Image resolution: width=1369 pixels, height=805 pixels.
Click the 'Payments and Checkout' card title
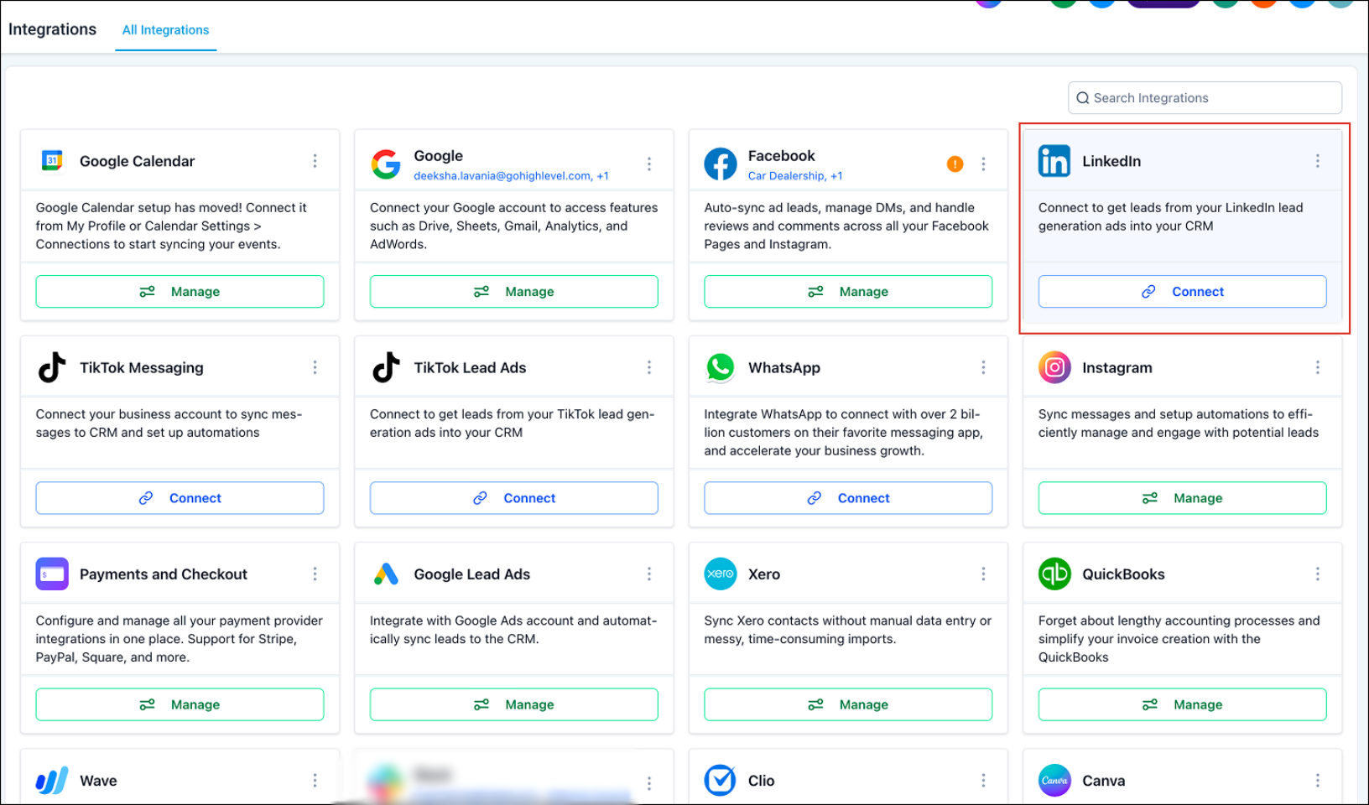coord(164,574)
